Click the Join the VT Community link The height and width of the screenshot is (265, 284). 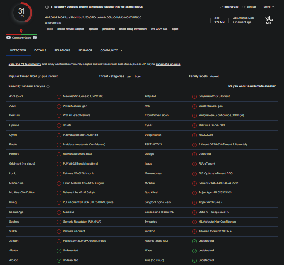click(25, 64)
